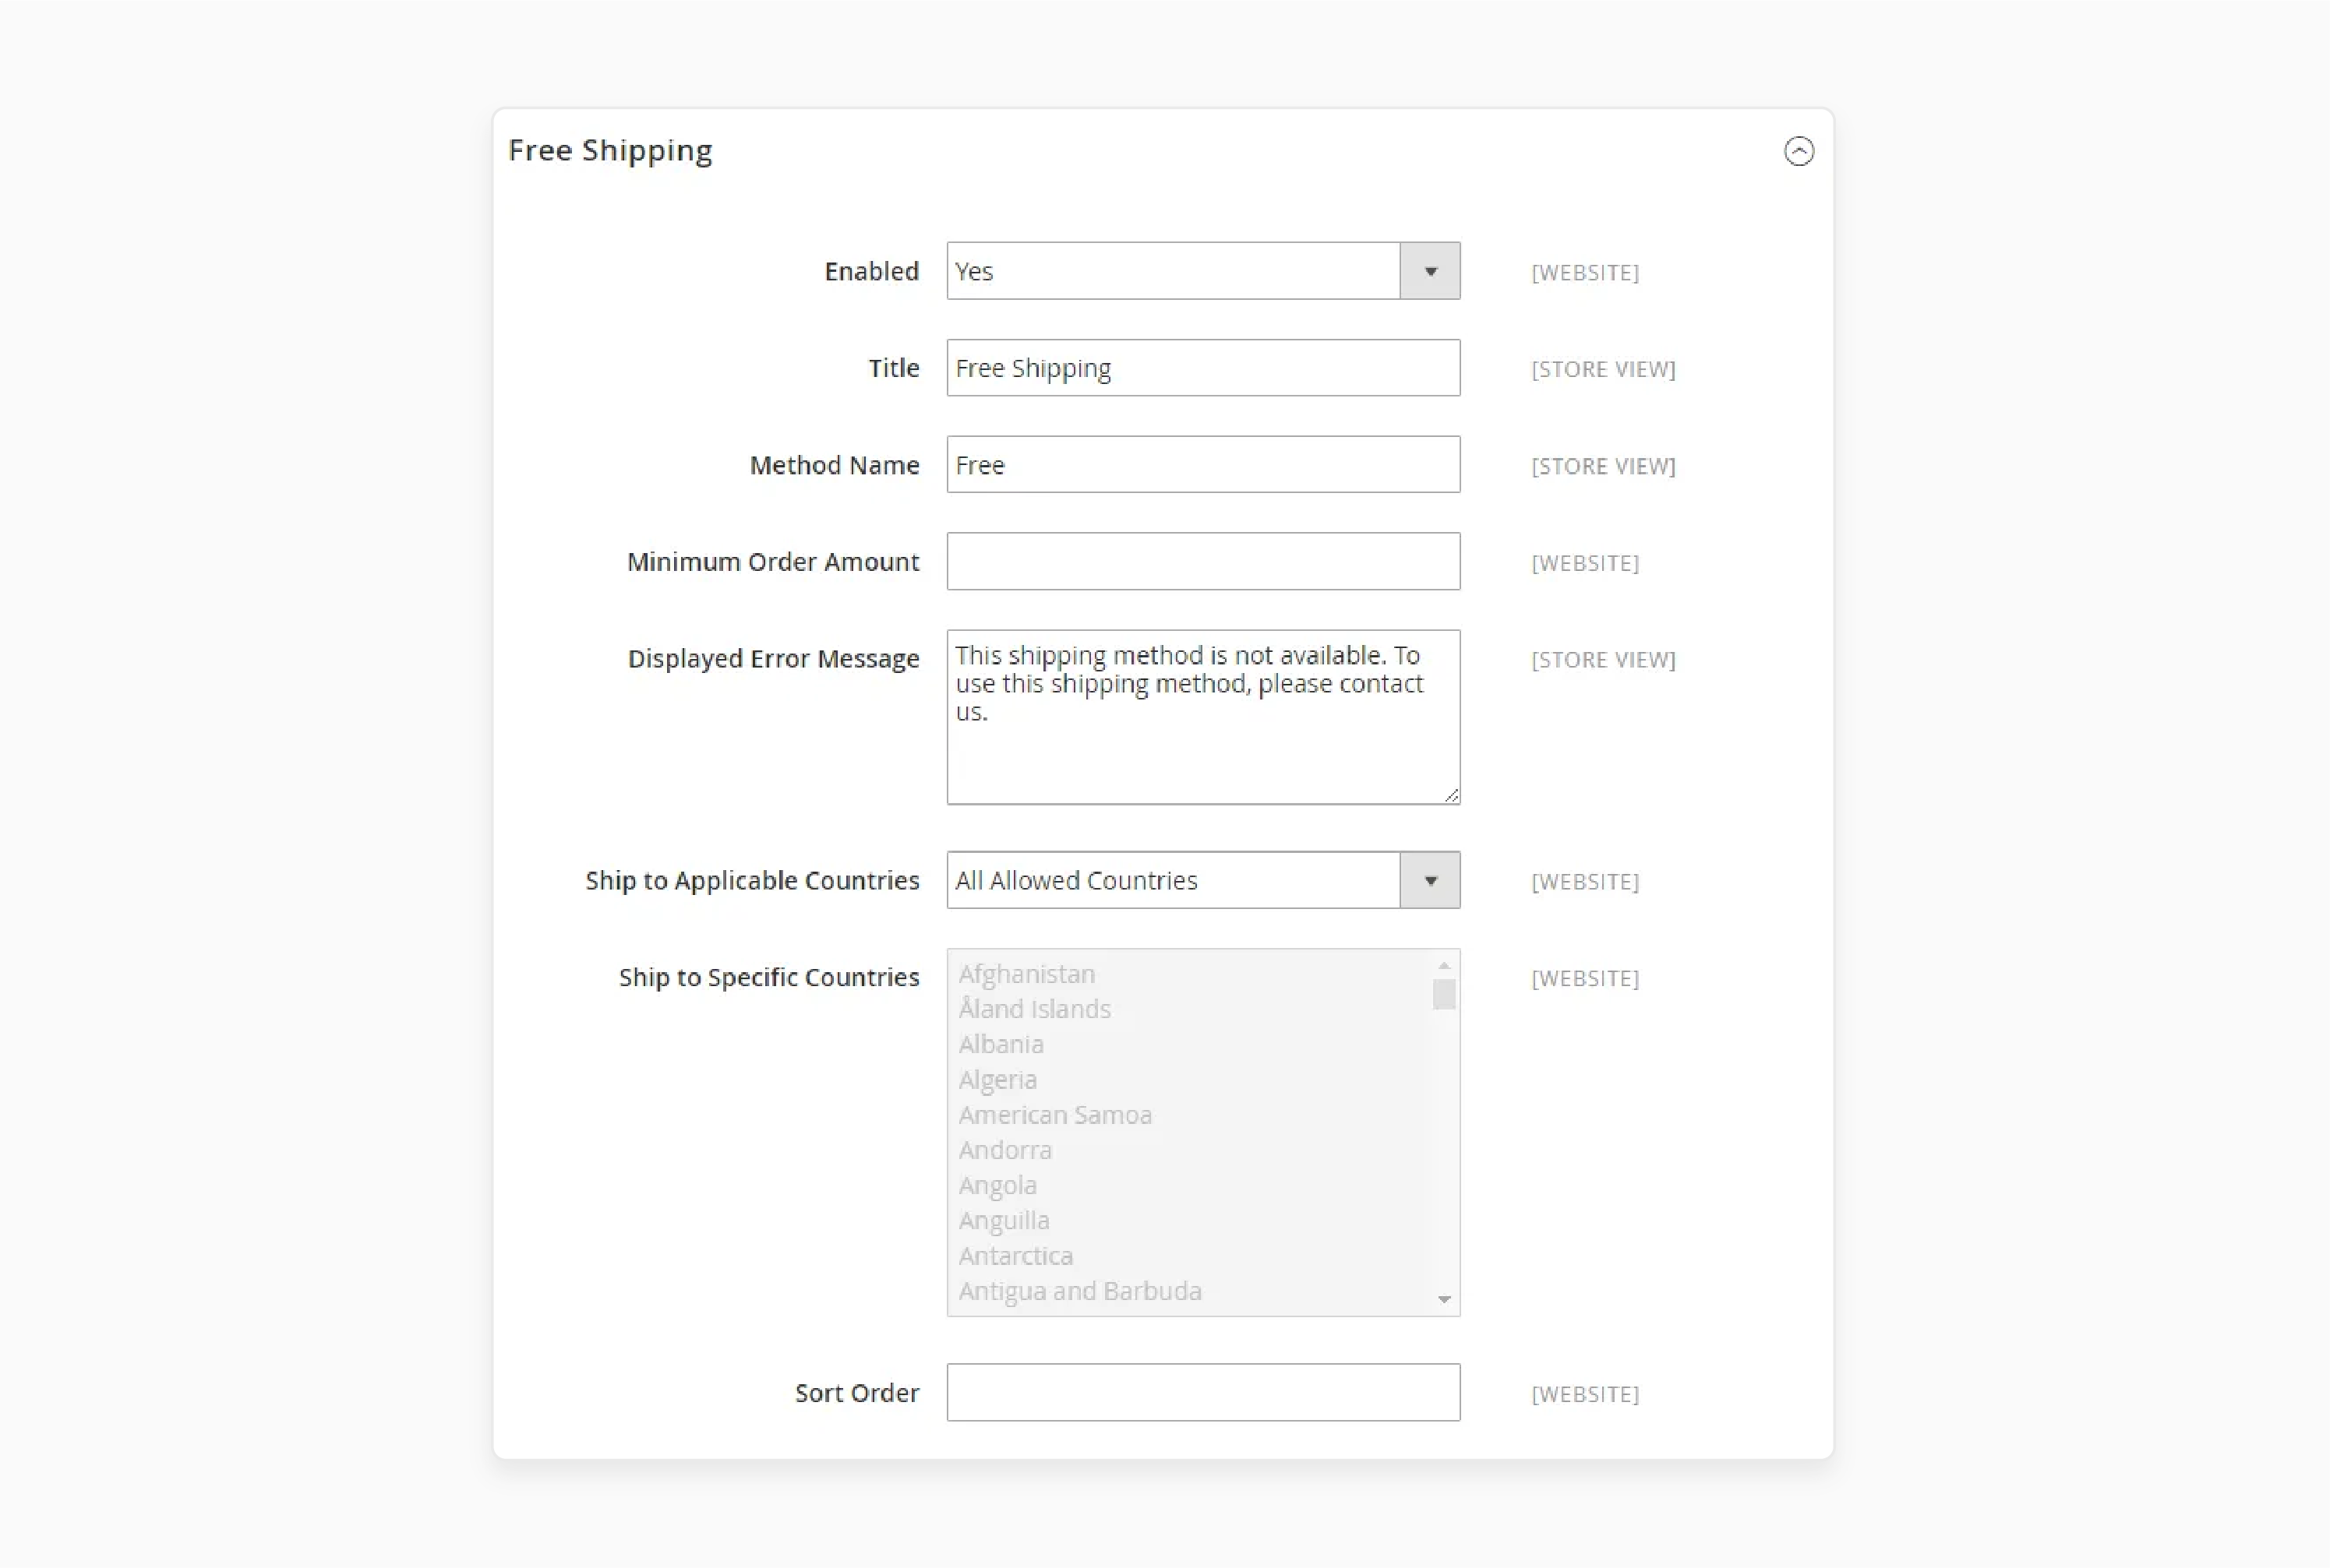Screen dimensions: 2330x1568
Task: Click the Displayed Error Message textarea
Action: (x=1203, y=717)
